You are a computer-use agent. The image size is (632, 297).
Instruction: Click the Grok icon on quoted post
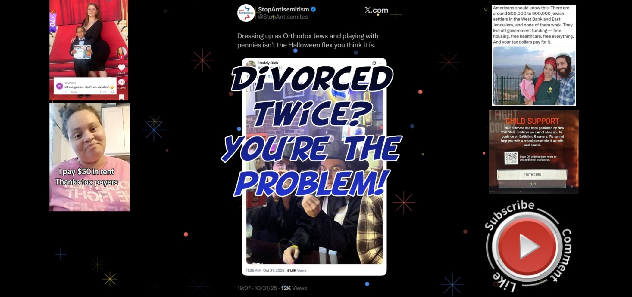374,63
